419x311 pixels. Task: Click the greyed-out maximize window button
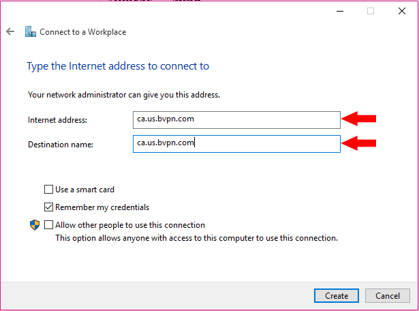click(371, 11)
